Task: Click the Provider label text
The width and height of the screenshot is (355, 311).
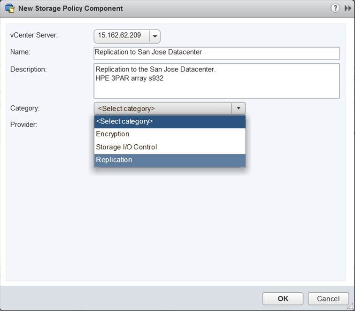Action: pyautogui.click(x=23, y=124)
